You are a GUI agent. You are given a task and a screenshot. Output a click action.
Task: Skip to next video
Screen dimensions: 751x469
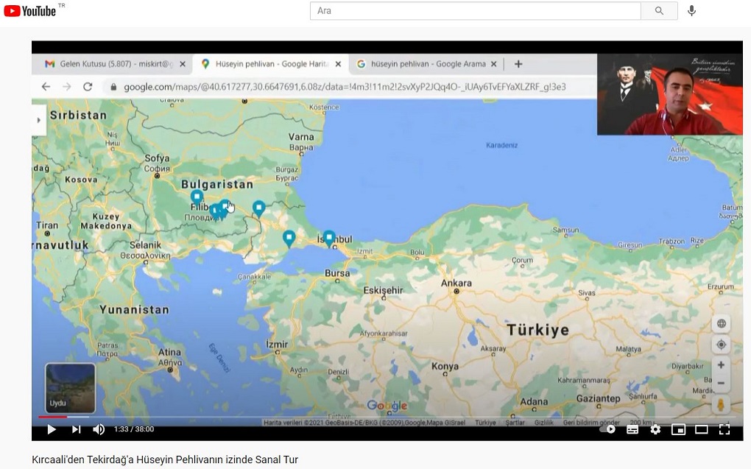pyautogui.click(x=76, y=429)
